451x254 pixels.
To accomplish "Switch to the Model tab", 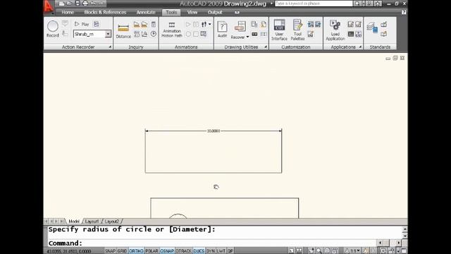I will [x=74, y=222].
